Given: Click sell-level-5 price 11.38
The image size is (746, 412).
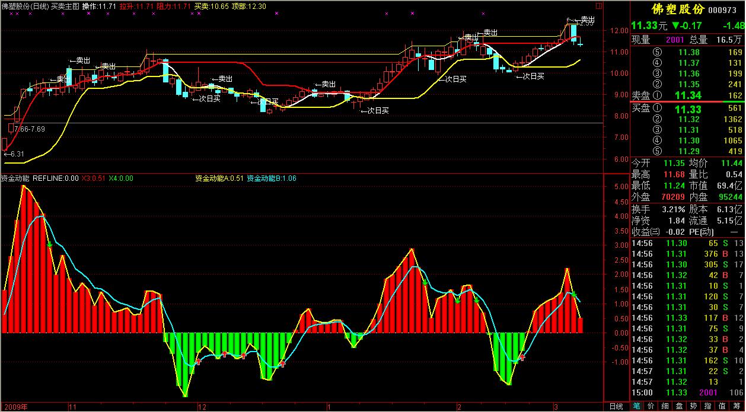Looking at the screenshot, I should pyautogui.click(x=688, y=52).
